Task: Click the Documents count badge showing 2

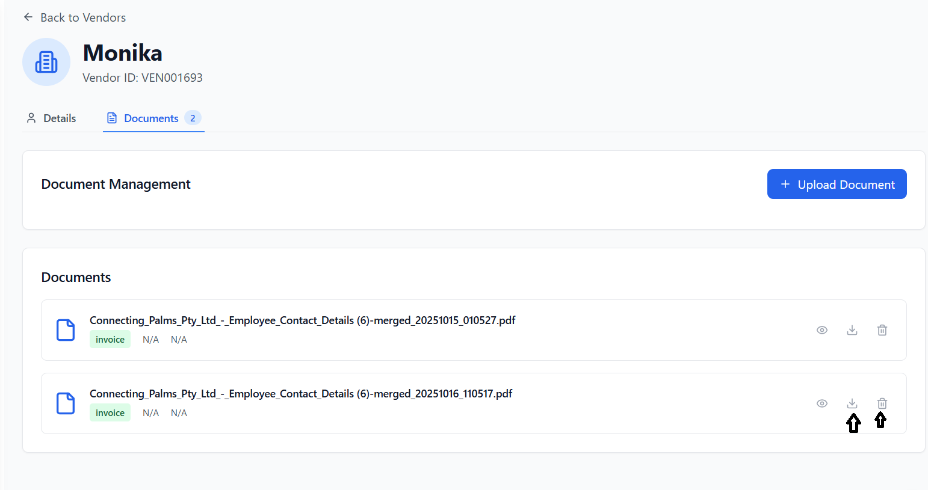Action: [193, 118]
